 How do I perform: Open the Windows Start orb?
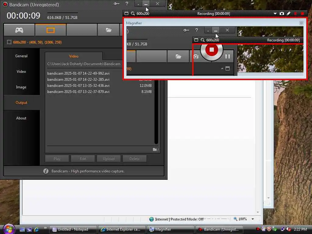[x=9, y=229]
